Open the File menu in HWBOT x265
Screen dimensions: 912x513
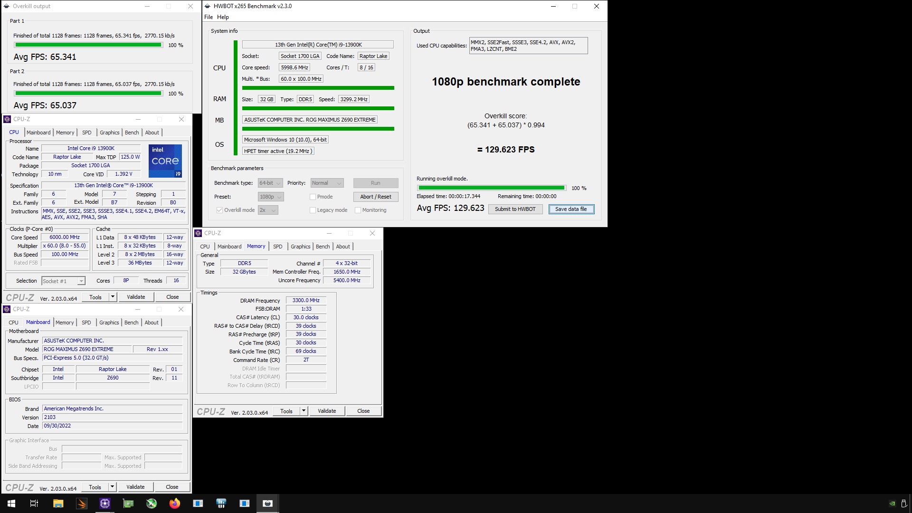209,17
